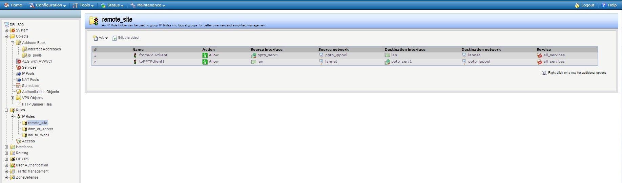Open the Help link
622x183 pixels.
(x=609, y=5)
